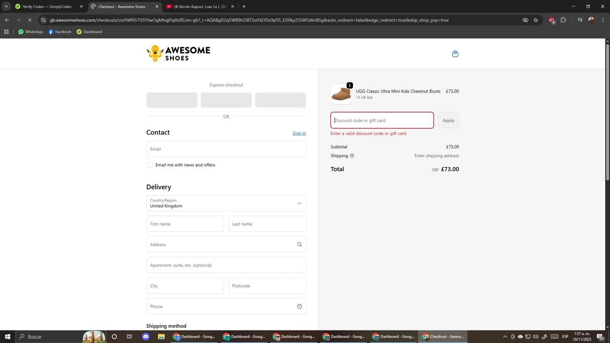
Task: Open Task View on taskbar
Action: [x=130, y=336]
